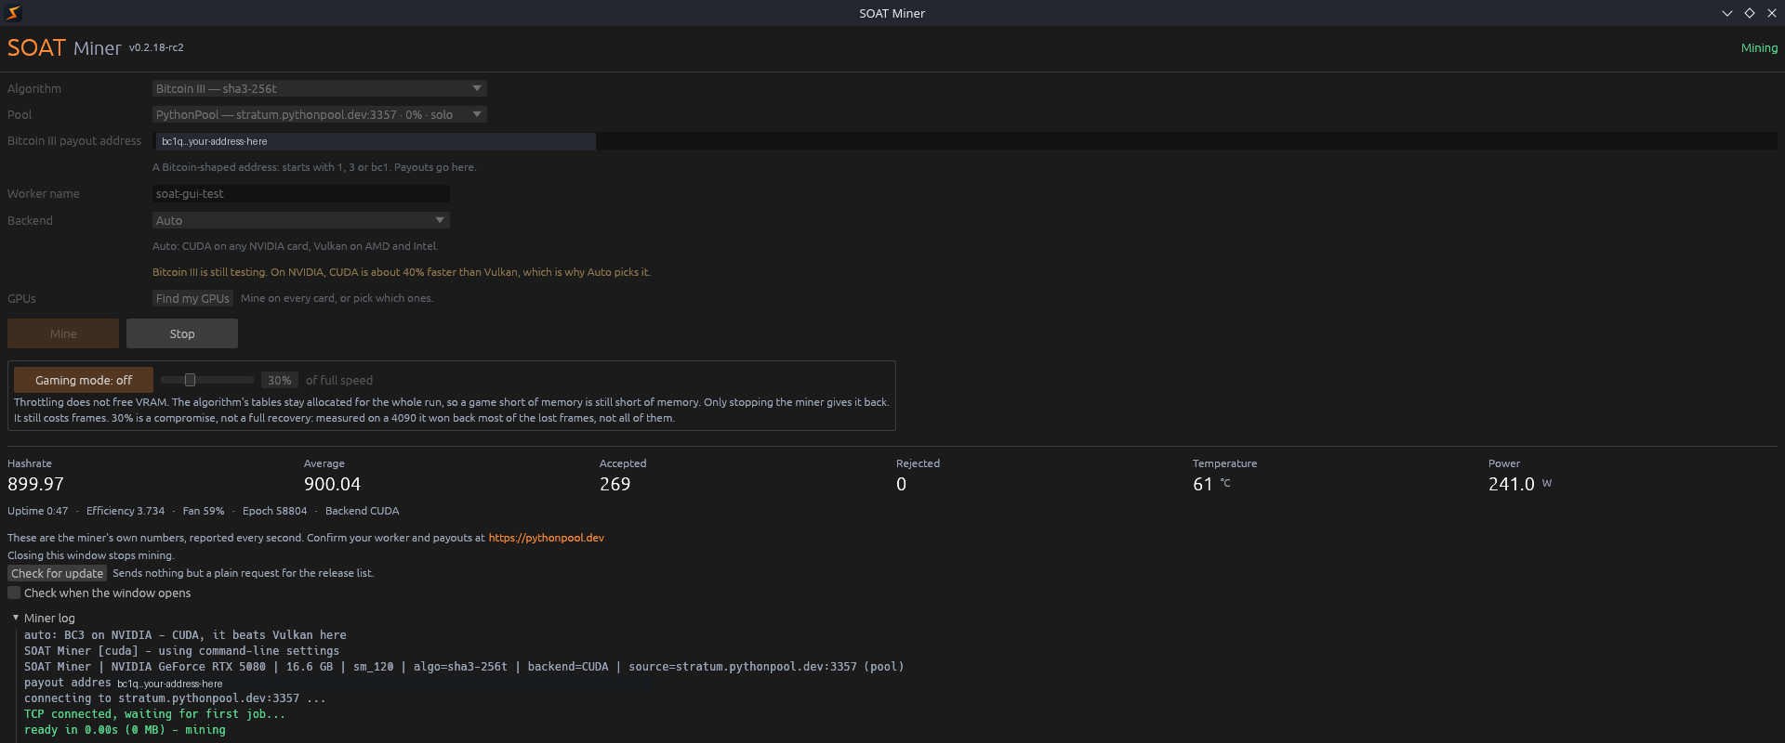
Task: Click log line 'connecting to stratum.pythonpool.dev:3357 ...'
Action: [175, 698]
